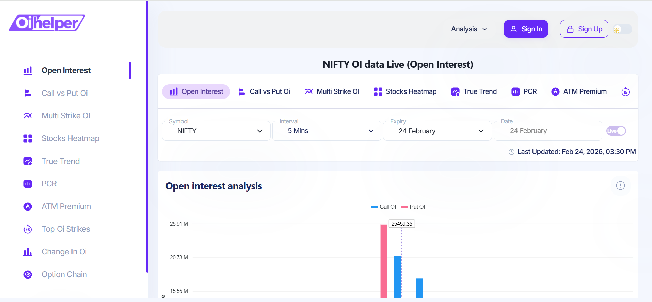Toggle the Live data switch
The image size is (652, 302).
click(616, 131)
